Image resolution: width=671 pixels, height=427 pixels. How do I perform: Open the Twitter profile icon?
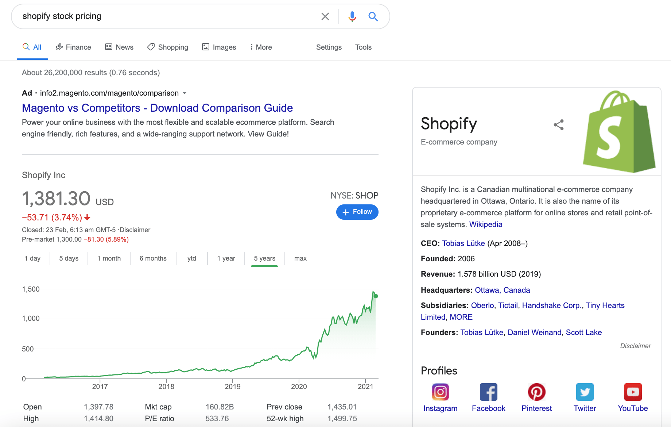coord(585,392)
